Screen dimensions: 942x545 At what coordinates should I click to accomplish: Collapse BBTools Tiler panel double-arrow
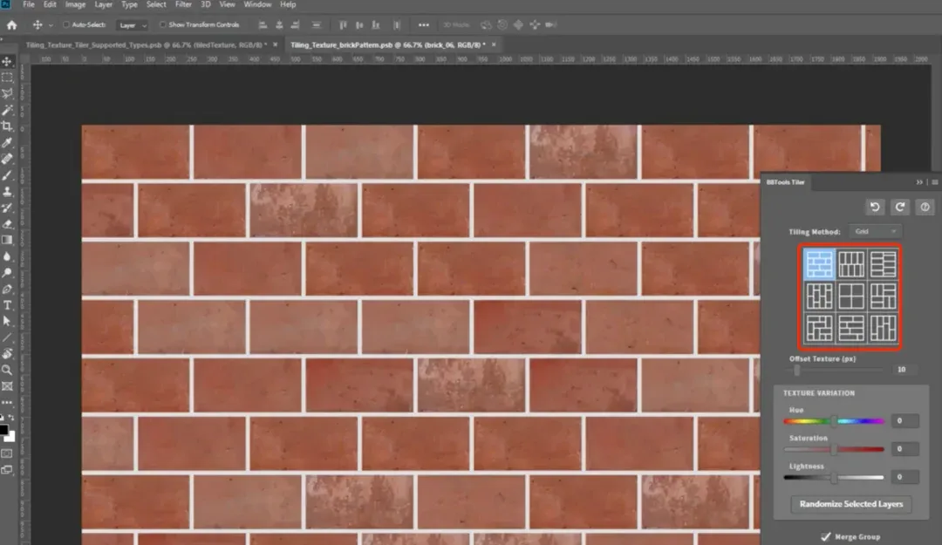tap(919, 182)
